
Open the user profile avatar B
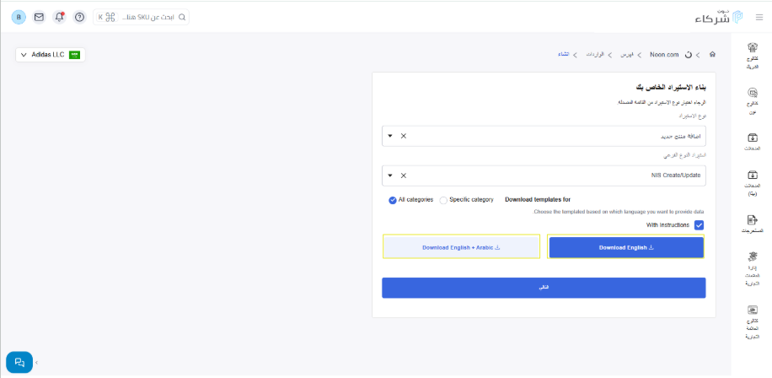point(19,17)
